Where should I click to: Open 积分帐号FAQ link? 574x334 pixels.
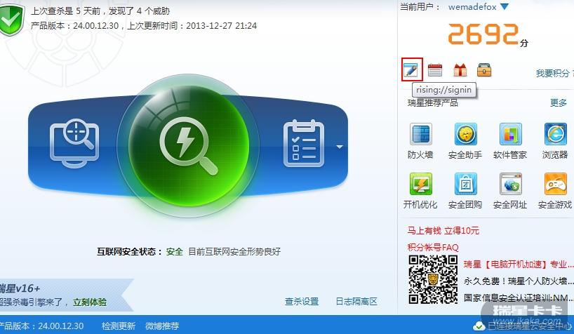[x=433, y=247]
